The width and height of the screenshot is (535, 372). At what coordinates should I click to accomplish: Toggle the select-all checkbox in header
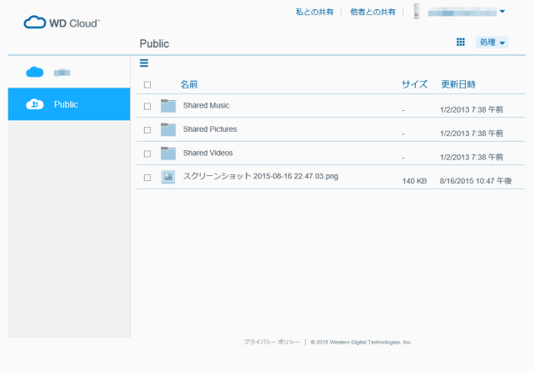(x=147, y=85)
